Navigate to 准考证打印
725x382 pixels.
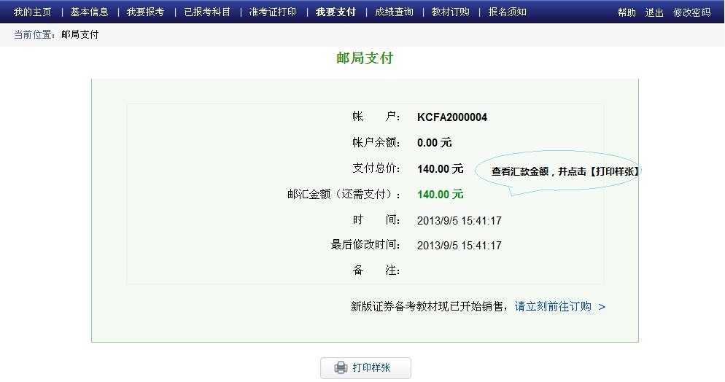(272, 12)
